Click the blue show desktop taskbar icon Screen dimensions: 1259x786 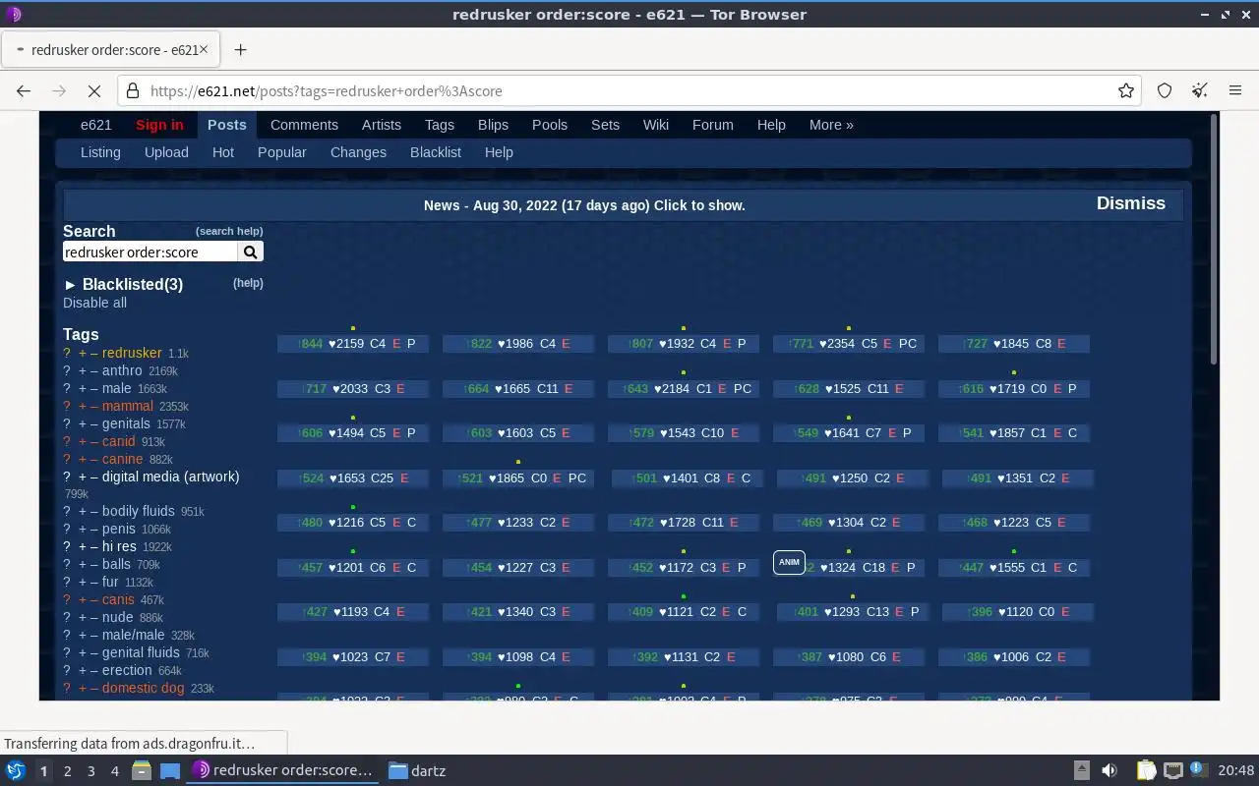(x=170, y=770)
